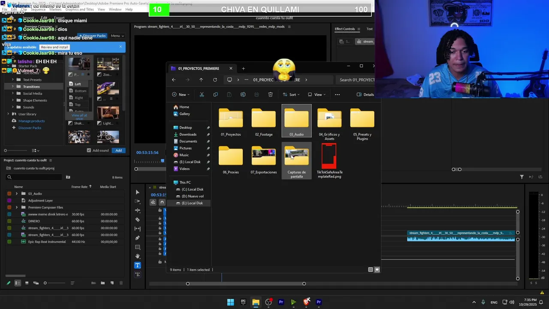Open the Graphics and Titles menu
549x309 pixels.
(x=79, y=9)
